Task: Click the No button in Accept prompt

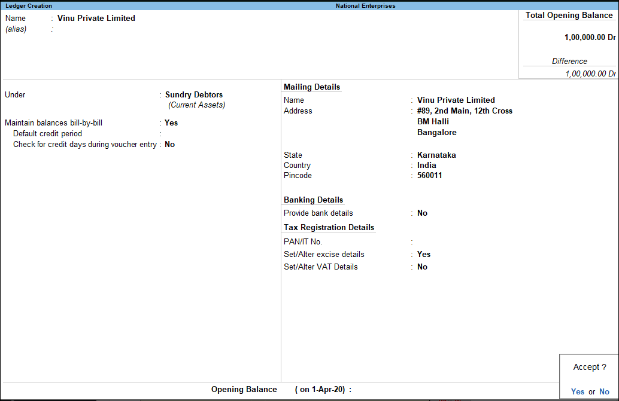Action: click(604, 391)
